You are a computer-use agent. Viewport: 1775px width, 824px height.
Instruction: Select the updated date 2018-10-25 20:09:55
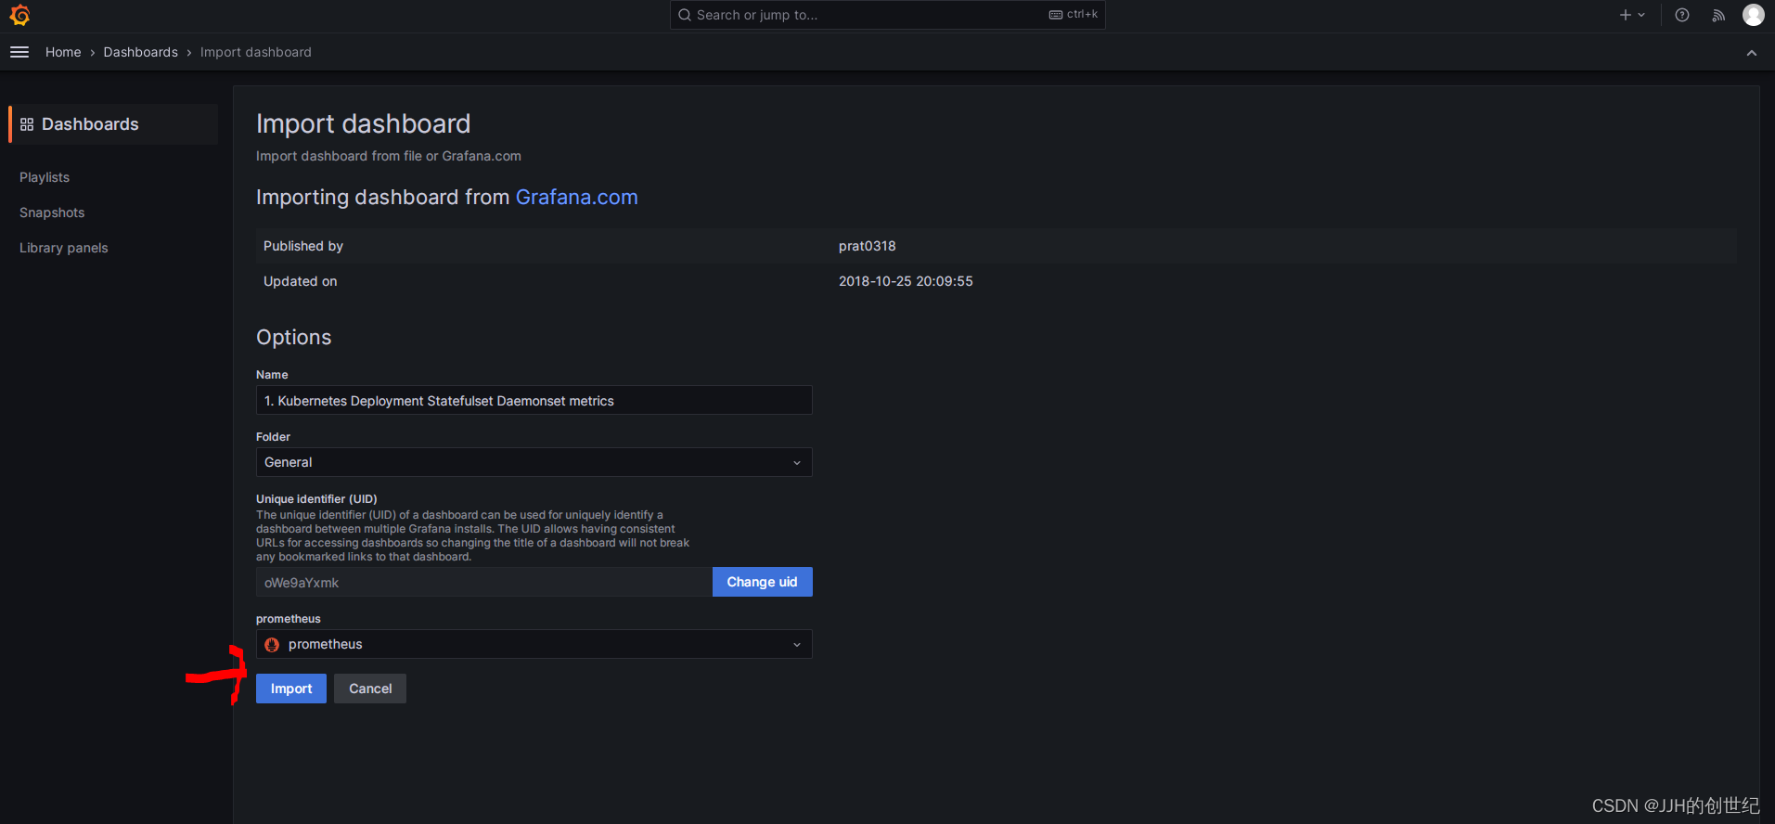tap(906, 281)
